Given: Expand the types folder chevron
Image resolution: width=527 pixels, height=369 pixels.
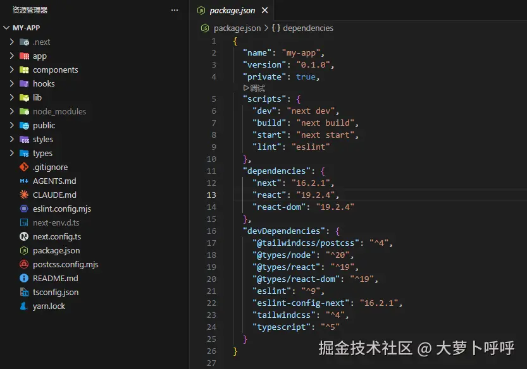Looking at the screenshot, I should (12, 153).
